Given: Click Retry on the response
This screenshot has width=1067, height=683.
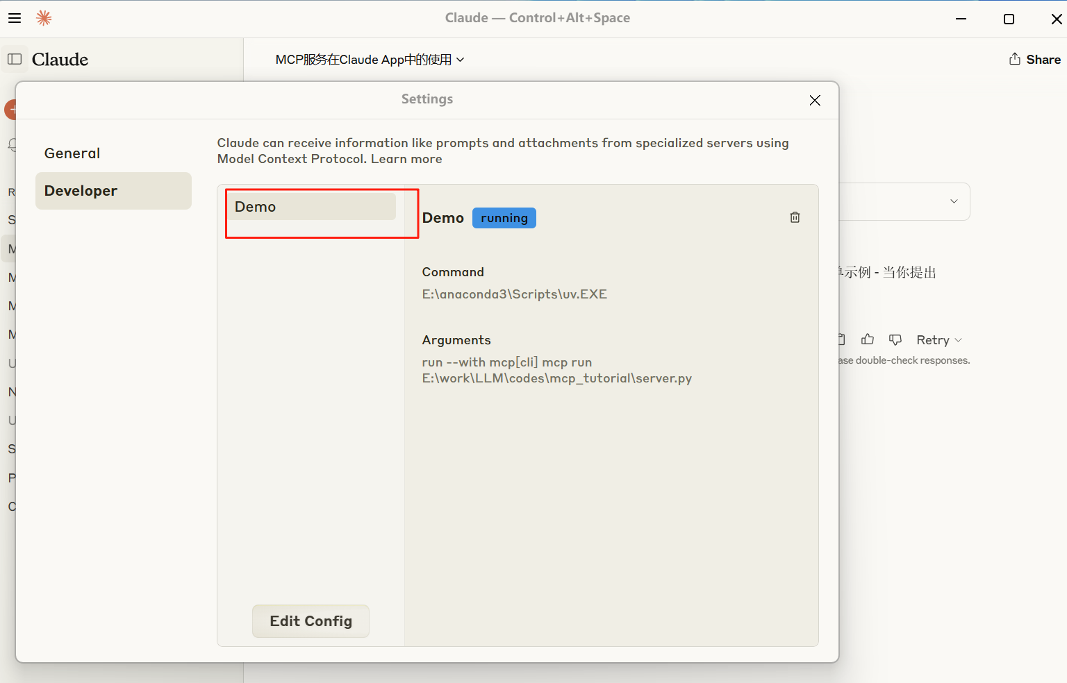Looking at the screenshot, I should click(932, 340).
